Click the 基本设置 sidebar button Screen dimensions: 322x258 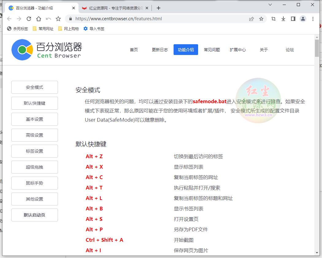pos(34,119)
